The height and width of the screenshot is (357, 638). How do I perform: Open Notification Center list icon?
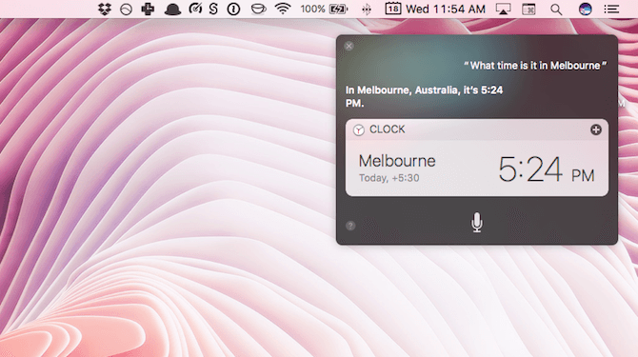point(611,9)
